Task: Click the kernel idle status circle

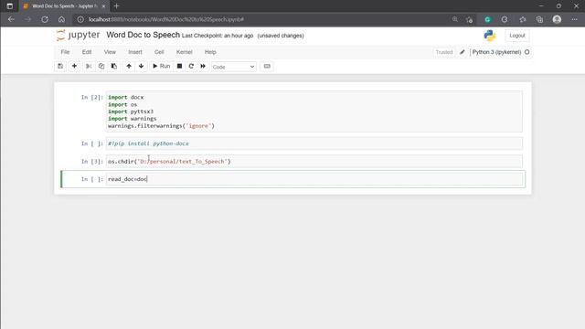Action: pyautogui.click(x=527, y=52)
